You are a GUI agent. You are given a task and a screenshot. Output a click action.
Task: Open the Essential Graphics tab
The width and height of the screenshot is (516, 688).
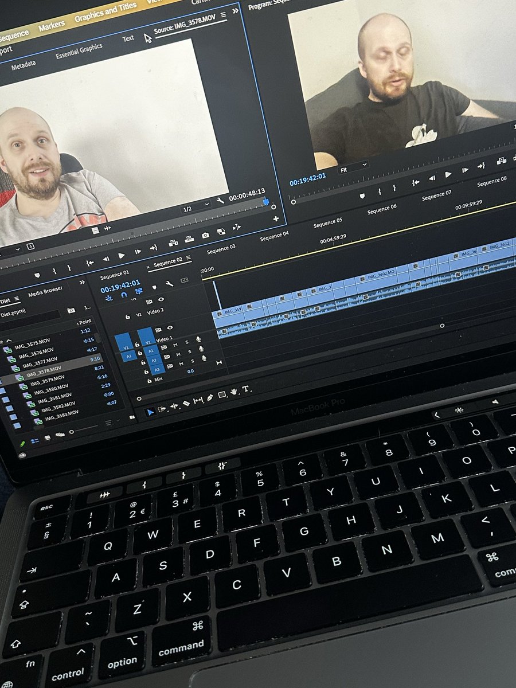(79, 51)
